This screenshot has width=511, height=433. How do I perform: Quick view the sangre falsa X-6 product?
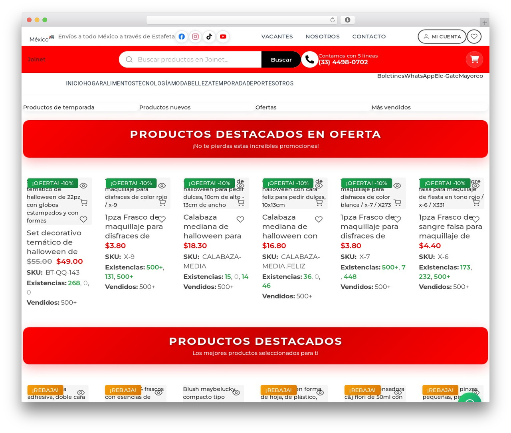tap(475, 186)
